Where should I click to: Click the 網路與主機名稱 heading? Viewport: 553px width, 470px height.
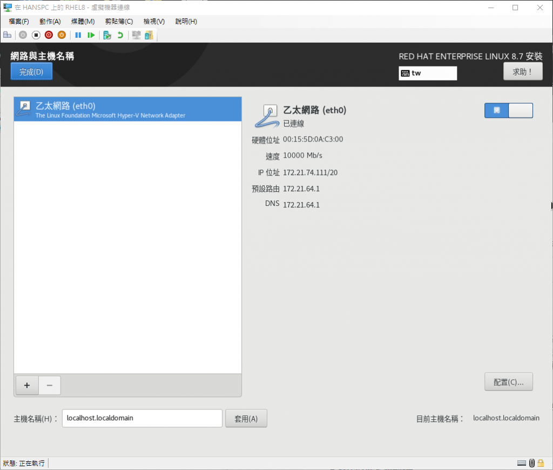(x=42, y=56)
